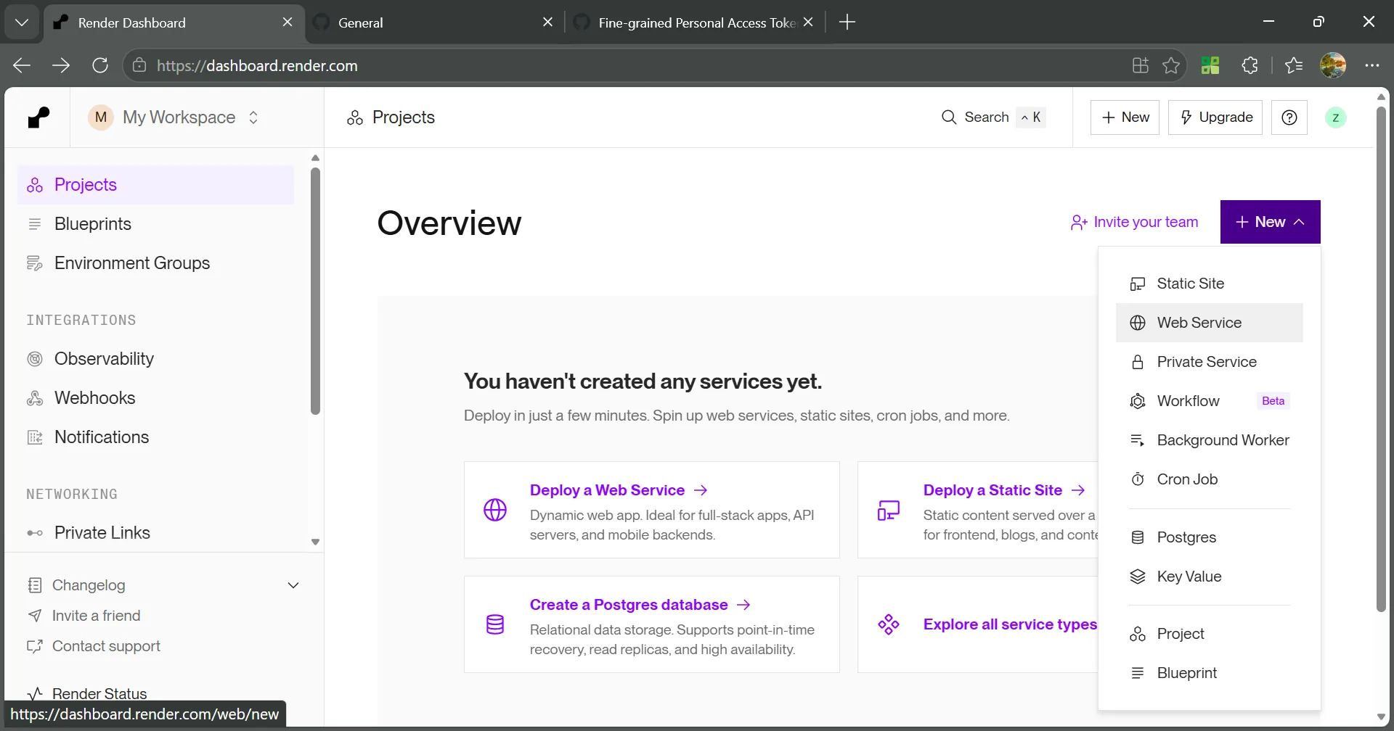The height and width of the screenshot is (731, 1394).
Task: Select Background Worker option
Action: (x=1210, y=440)
